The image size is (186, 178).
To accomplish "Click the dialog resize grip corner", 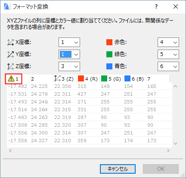I will 183,175.
